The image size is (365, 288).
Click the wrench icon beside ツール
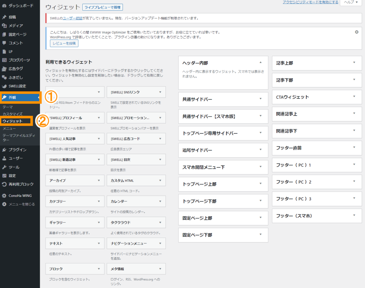[4, 167]
